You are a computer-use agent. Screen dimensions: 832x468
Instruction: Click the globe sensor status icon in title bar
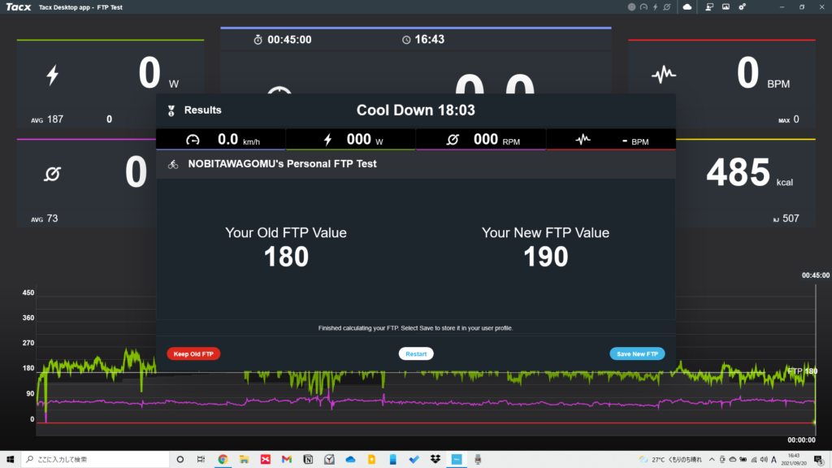point(632,6)
